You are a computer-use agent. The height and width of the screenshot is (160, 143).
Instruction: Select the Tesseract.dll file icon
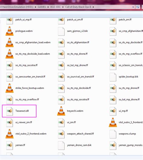pyautogui.click(x=10, y=111)
